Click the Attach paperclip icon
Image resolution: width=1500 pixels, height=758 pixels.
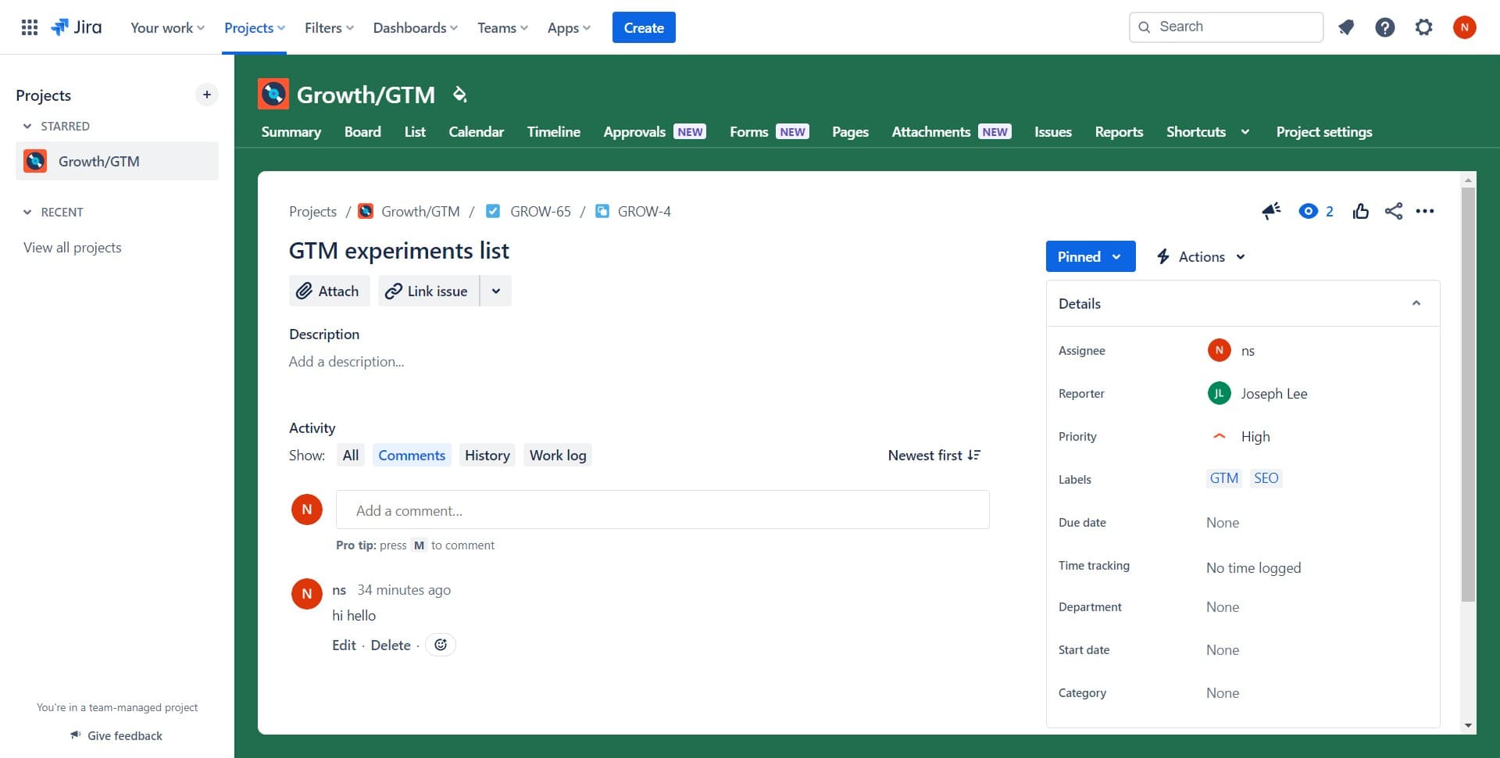click(x=305, y=290)
